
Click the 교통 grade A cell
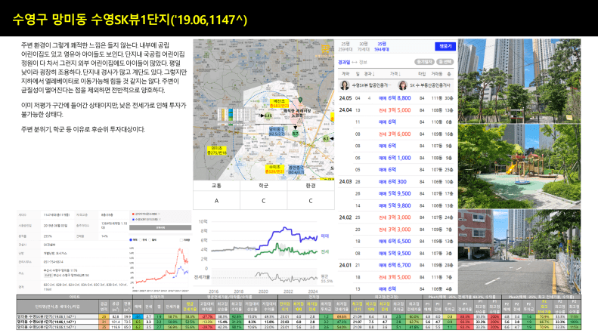click(x=216, y=201)
